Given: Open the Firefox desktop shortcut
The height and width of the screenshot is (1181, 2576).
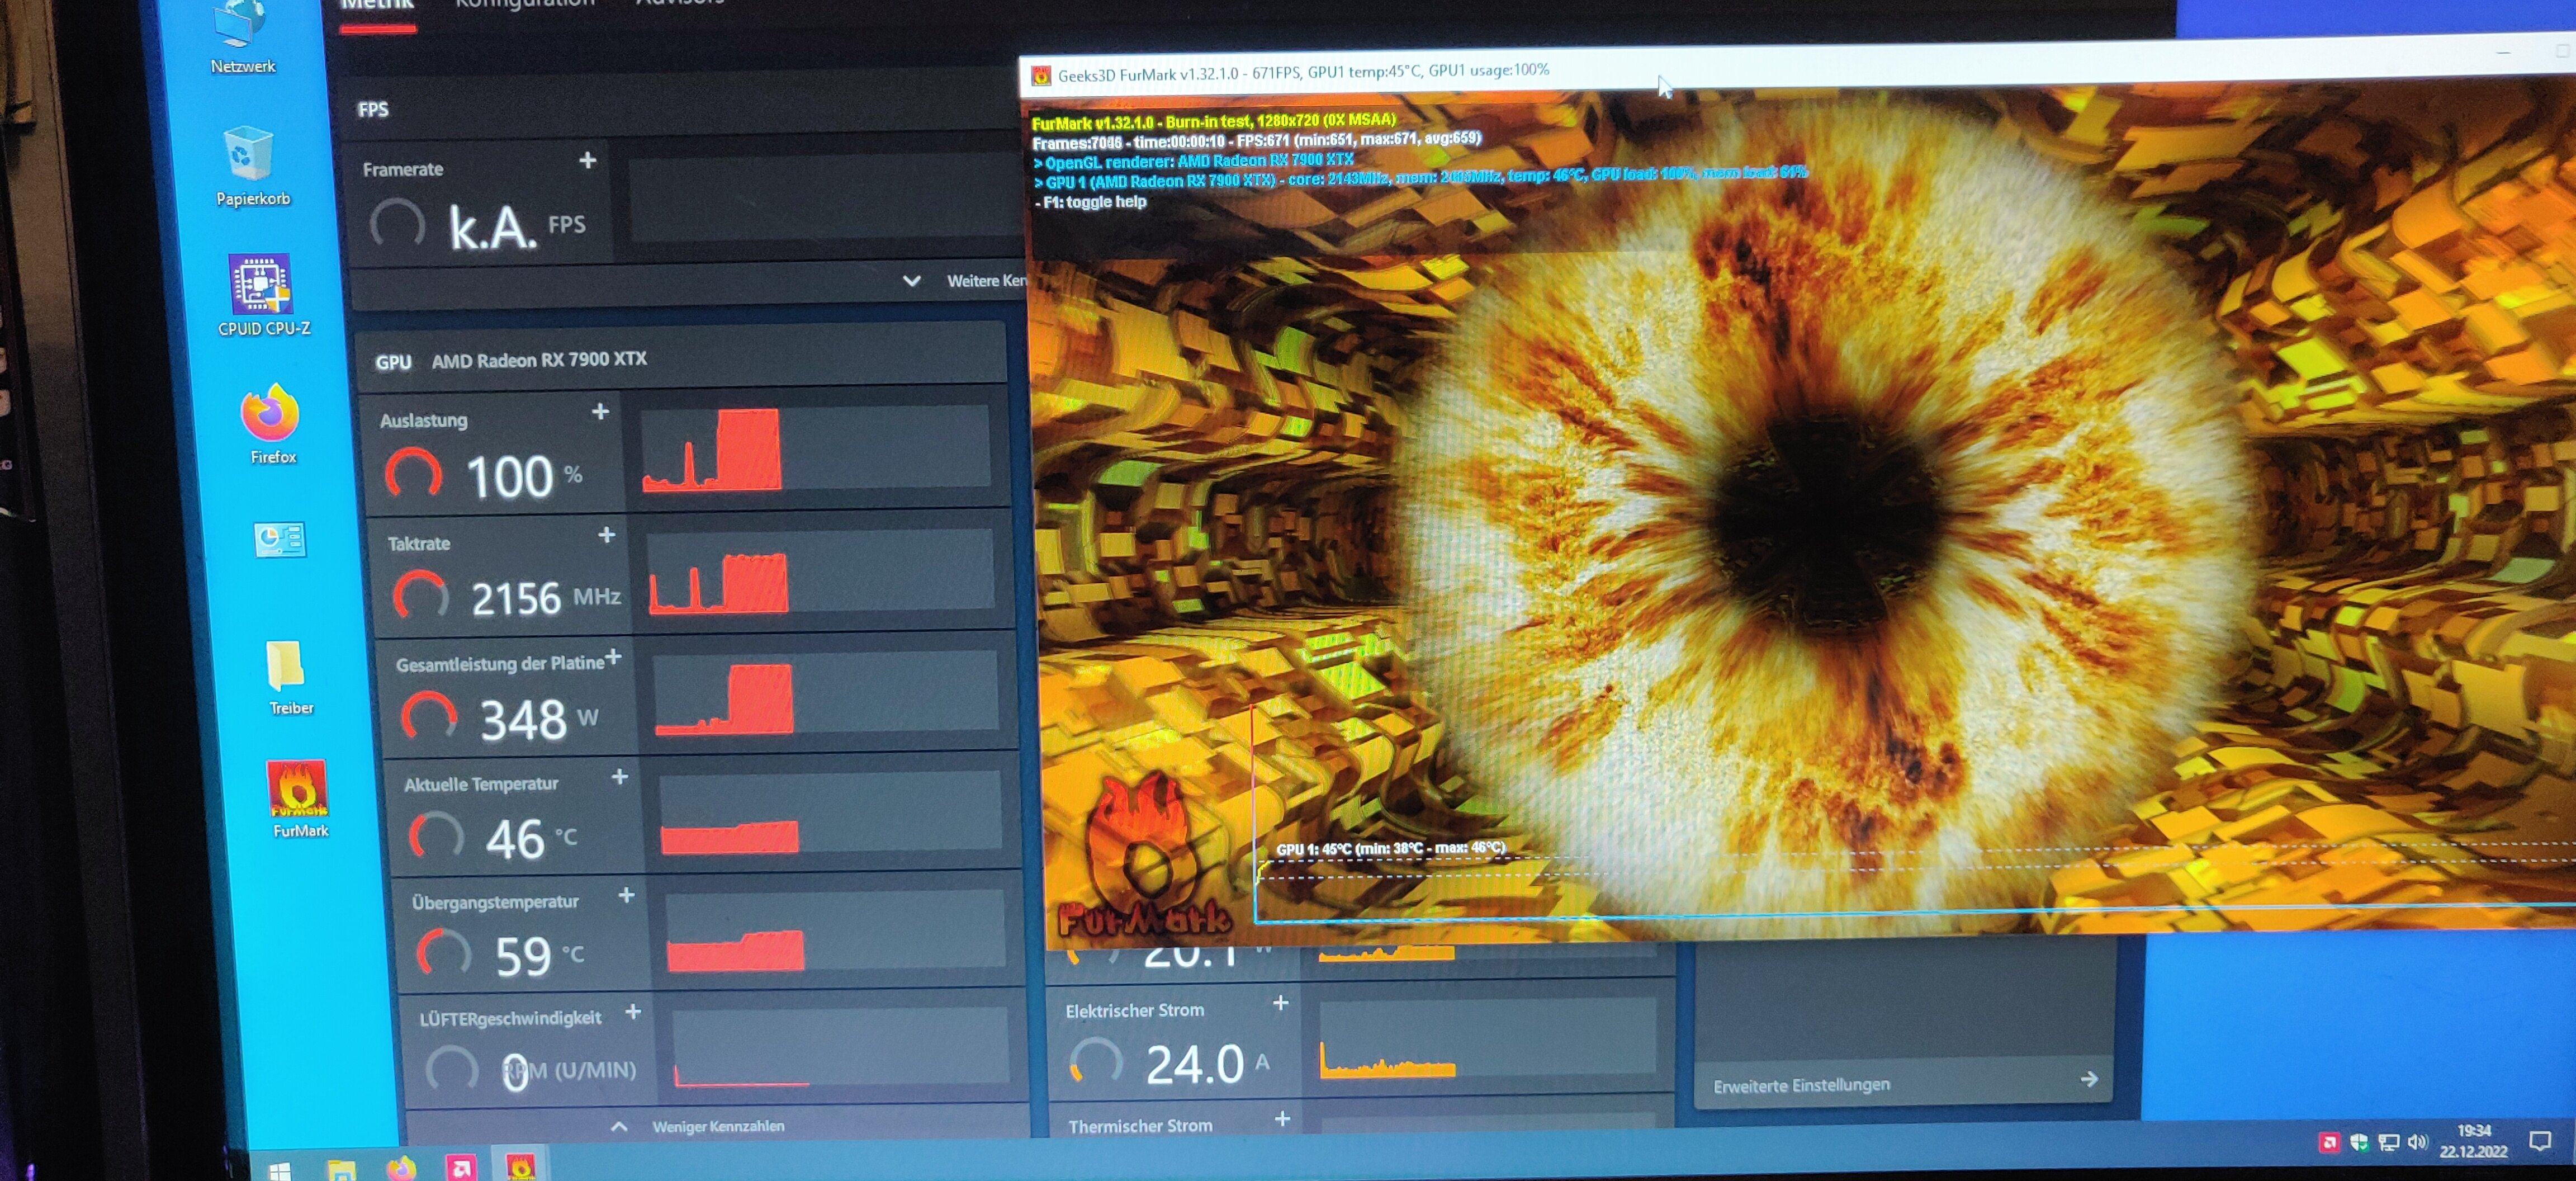Looking at the screenshot, I should tap(271, 424).
